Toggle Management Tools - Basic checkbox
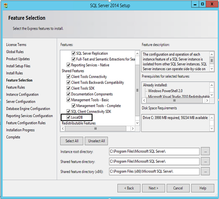 click(x=68, y=100)
